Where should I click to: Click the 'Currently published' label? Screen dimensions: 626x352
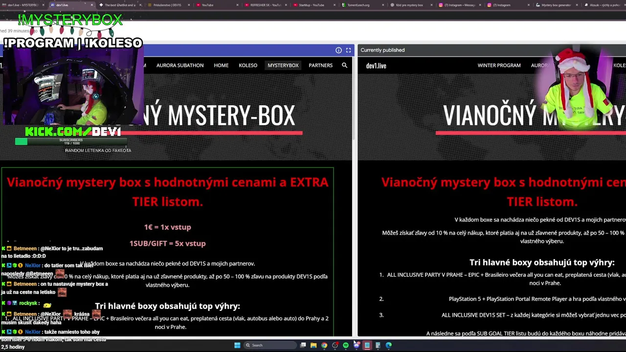coord(382,50)
